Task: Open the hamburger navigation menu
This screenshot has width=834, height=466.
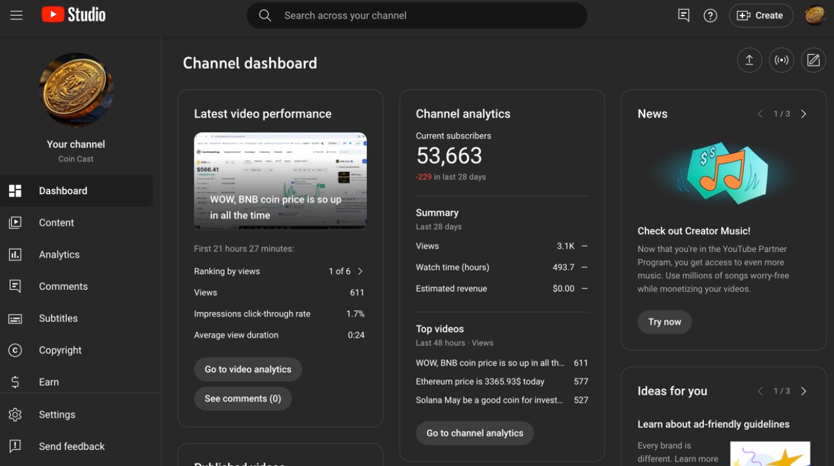Action: [16, 15]
